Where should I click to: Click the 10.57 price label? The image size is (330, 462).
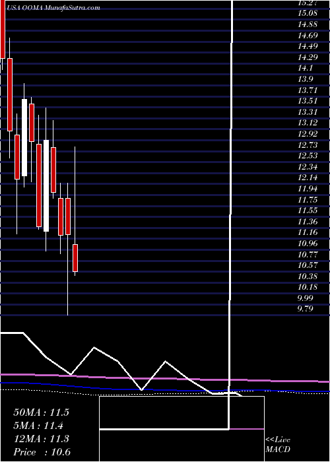point(308,265)
